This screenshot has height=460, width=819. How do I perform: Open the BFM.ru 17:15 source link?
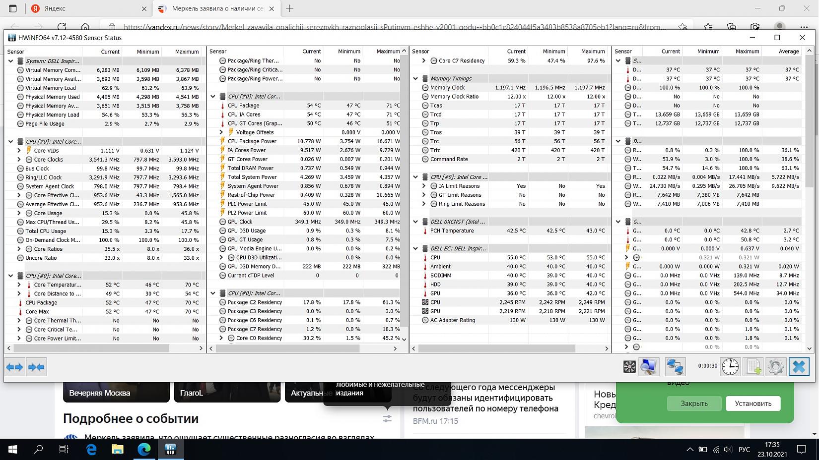pos(435,421)
